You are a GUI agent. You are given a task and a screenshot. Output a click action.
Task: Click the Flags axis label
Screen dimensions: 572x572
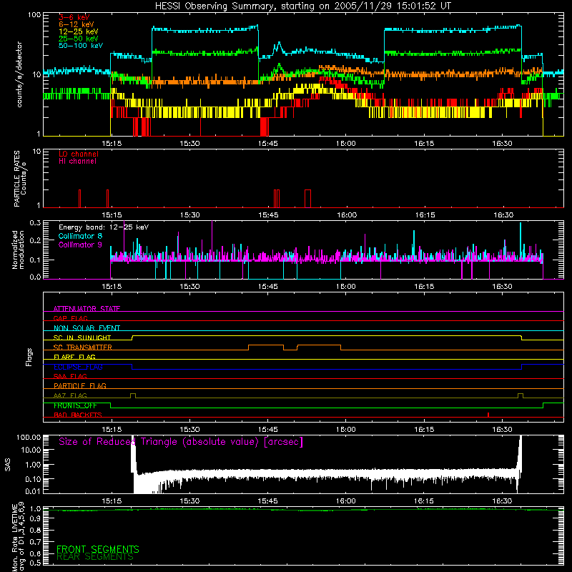pos(29,357)
